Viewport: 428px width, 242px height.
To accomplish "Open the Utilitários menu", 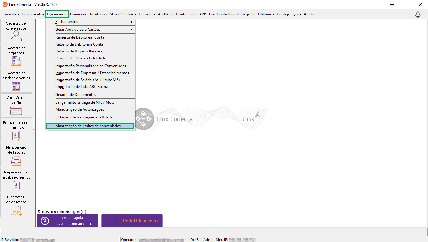I will 266,14.
